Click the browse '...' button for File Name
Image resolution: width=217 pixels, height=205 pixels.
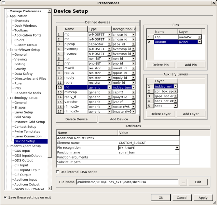(x=184, y=182)
